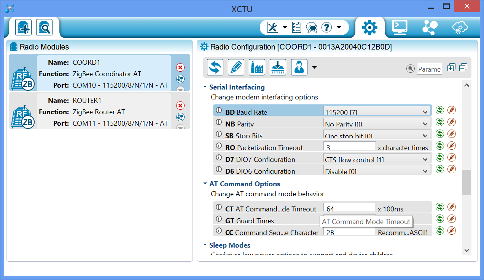The width and height of the screenshot is (484, 280).
Task: Click the Add radio module icon
Action: tap(24, 27)
